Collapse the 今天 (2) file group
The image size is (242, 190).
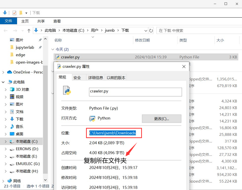coord(53,49)
